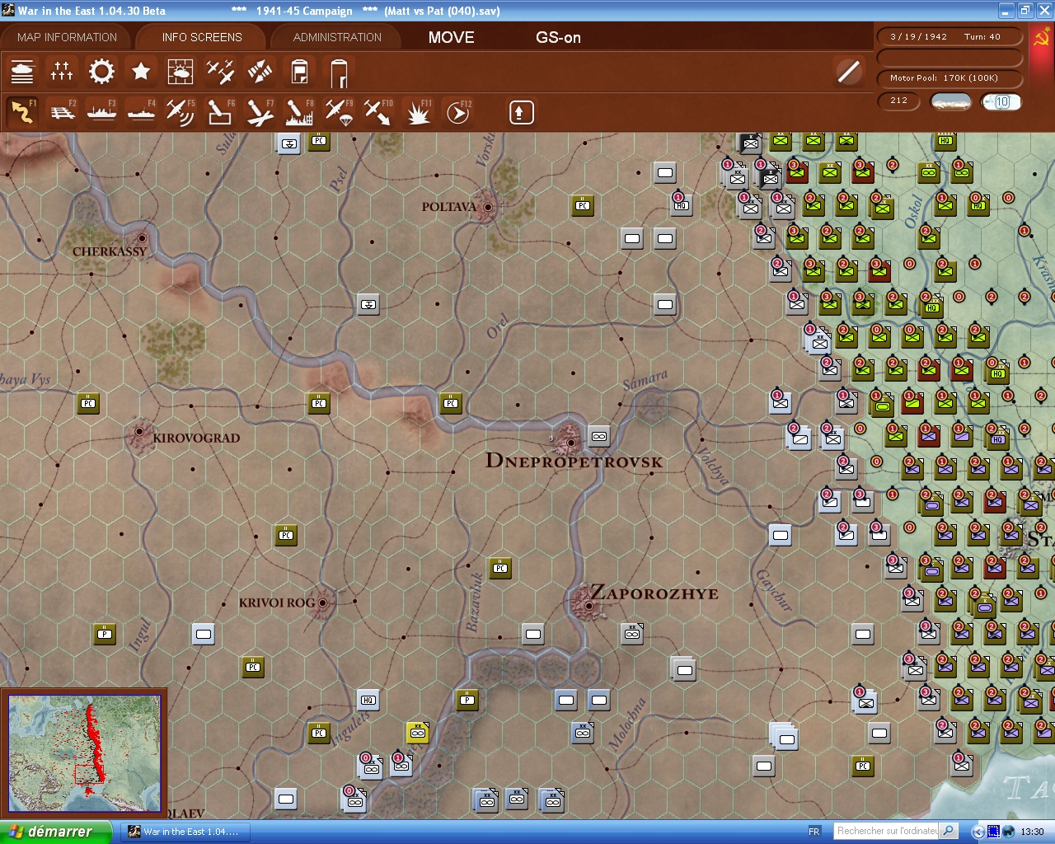Click the Exit door icon
Screen dimensions: 1055x844
339,72
